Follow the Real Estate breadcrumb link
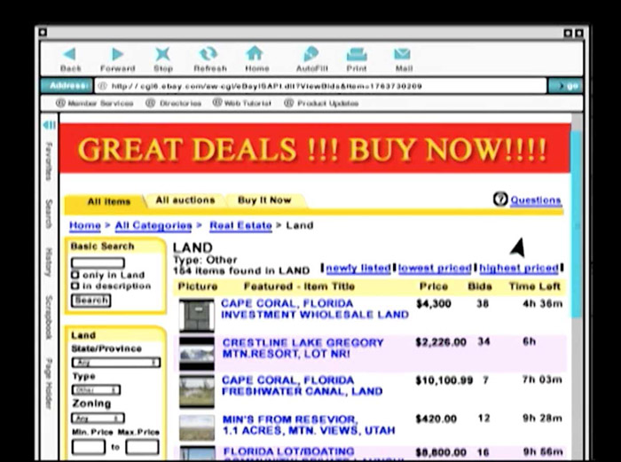The image size is (621, 462). point(240,225)
